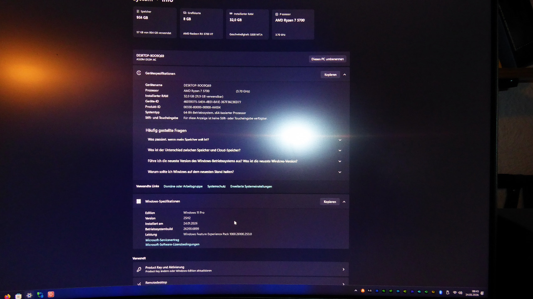The width and height of the screenshot is (533, 299).
Task: Open the Systemschutz link
Action: point(216,186)
